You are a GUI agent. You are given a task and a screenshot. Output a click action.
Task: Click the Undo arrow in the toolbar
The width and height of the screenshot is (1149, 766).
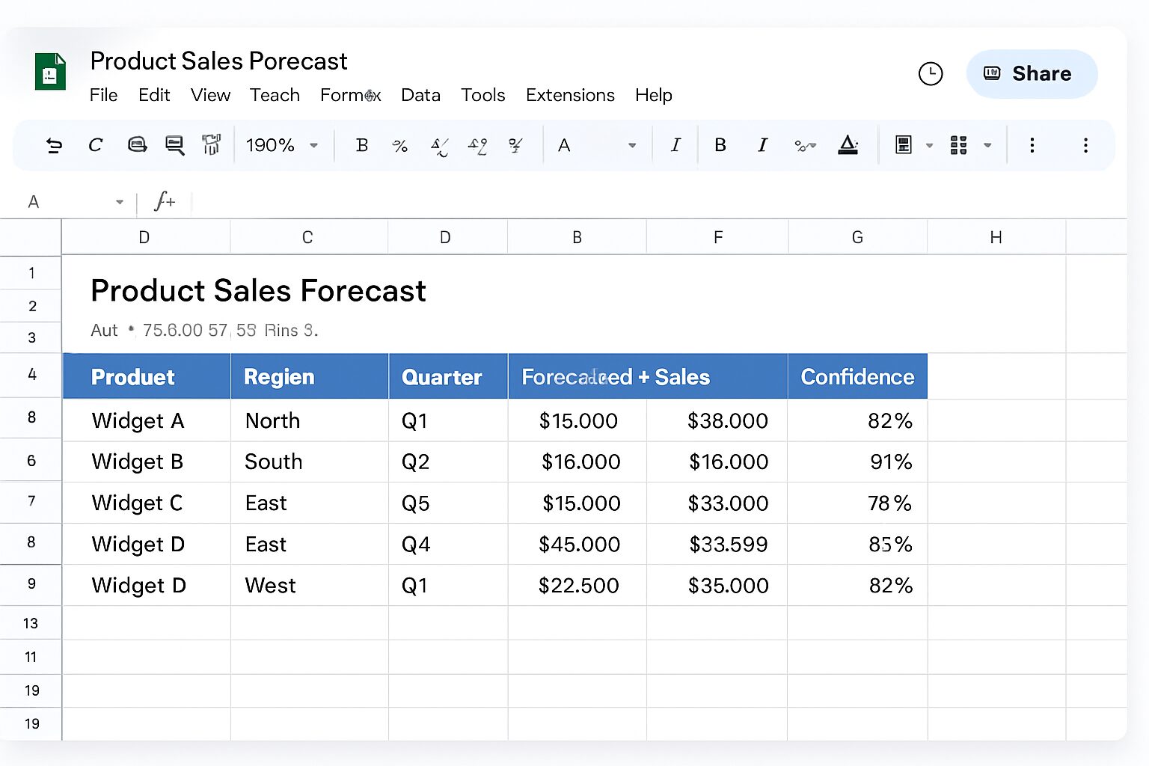54,145
